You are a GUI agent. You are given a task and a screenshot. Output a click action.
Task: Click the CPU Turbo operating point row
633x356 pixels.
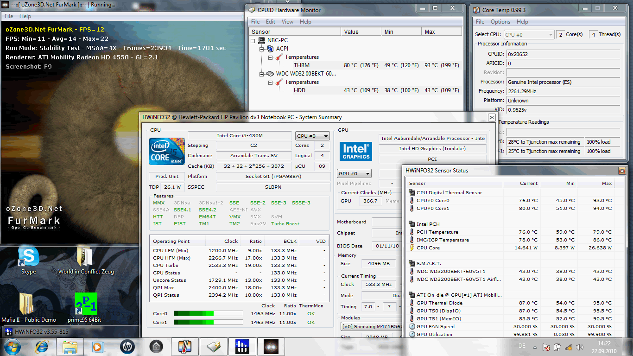tap(240, 266)
